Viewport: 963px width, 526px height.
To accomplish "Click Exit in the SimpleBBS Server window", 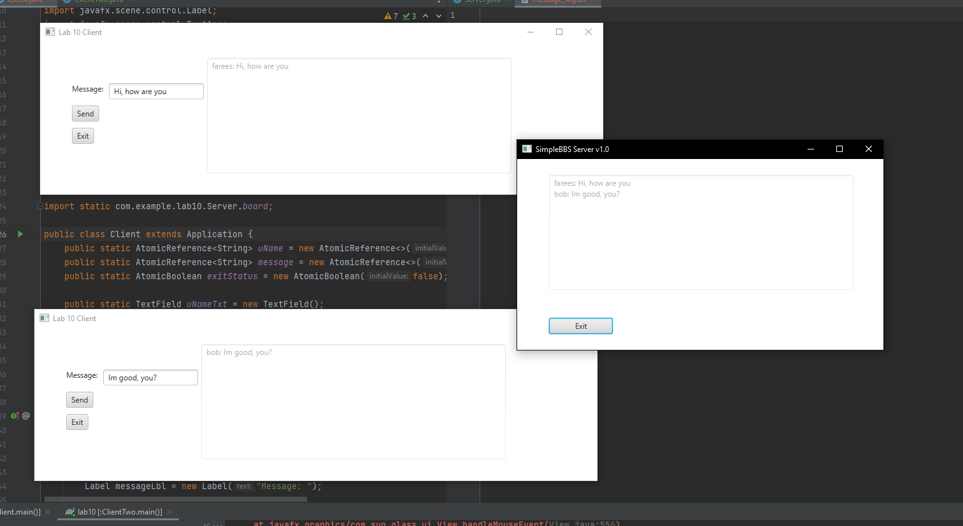I will (x=580, y=325).
